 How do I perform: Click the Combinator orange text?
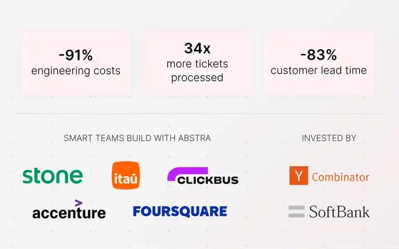340,177
